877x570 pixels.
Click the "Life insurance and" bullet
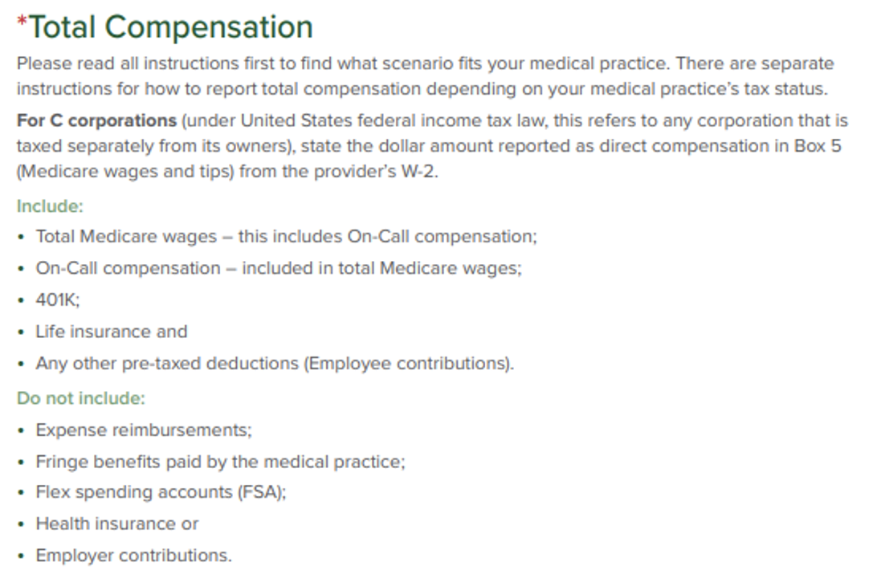(x=111, y=332)
